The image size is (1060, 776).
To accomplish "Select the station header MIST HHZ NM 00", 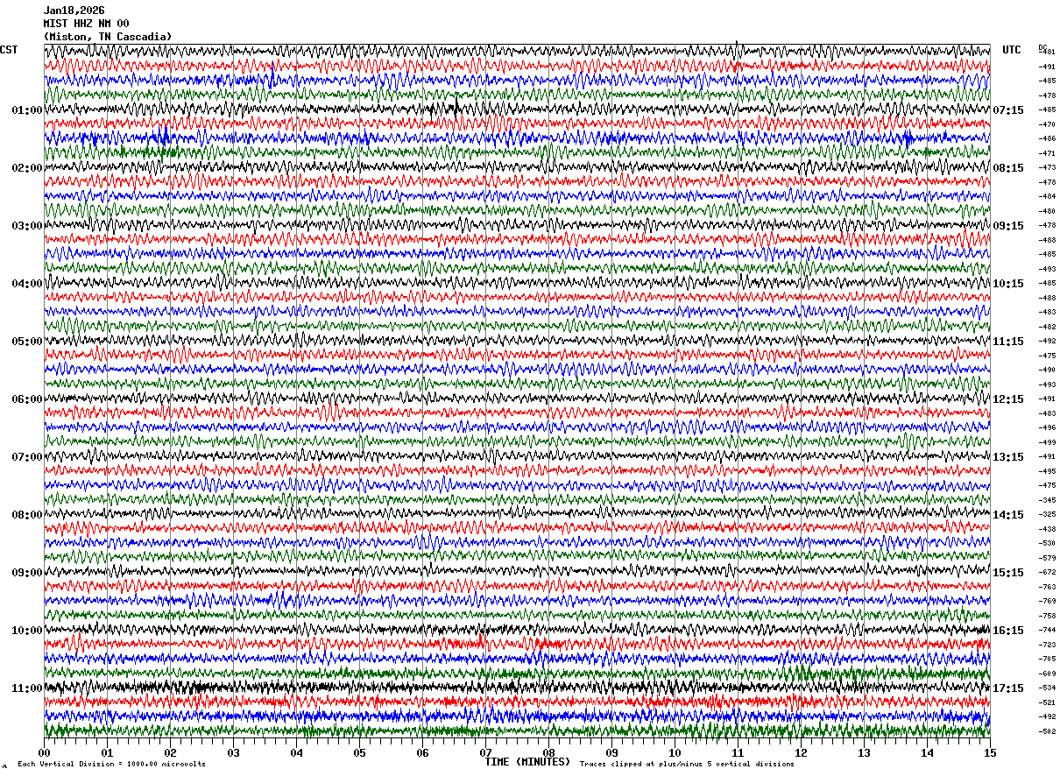I will pos(87,24).
